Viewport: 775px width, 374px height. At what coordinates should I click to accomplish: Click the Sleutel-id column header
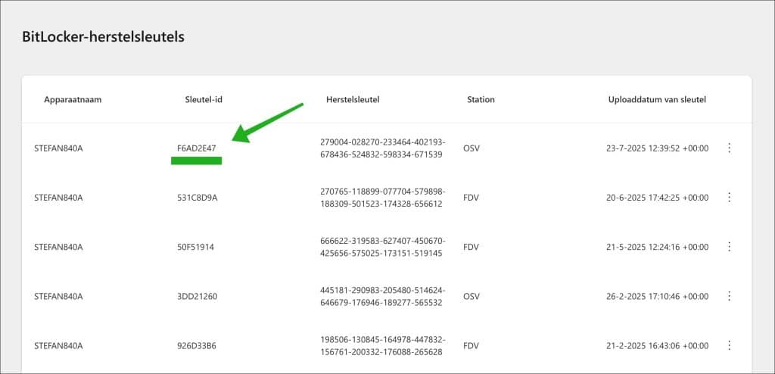(204, 99)
